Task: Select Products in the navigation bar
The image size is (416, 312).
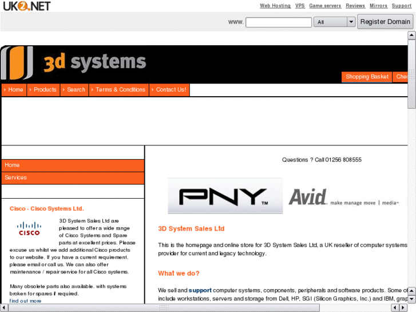Action: click(x=43, y=90)
